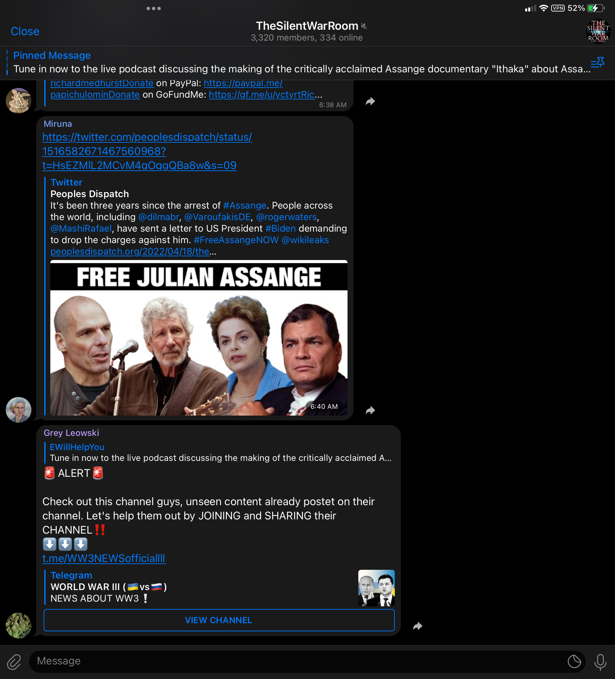Open WORLD WAR III channel thumbnail
615x679 pixels.
pyautogui.click(x=376, y=588)
